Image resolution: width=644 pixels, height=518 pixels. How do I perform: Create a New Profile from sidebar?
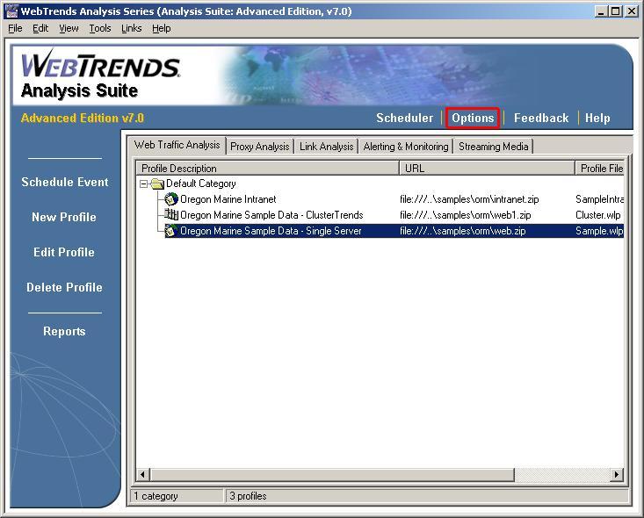coord(64,217)
